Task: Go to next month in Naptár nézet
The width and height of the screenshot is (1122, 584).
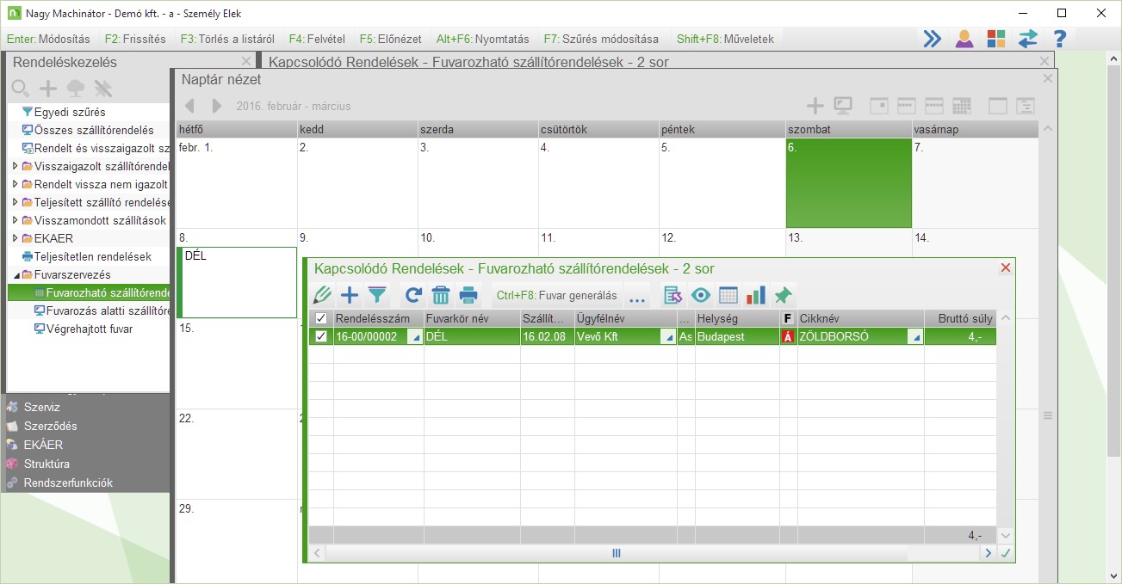Action: [x=217, y=106]
